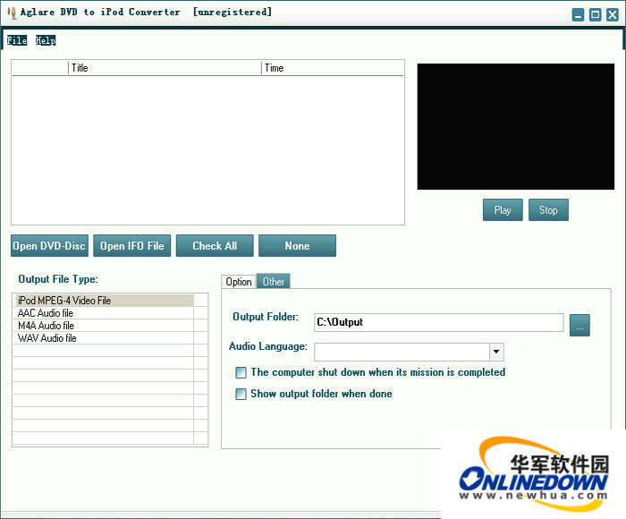
Task: Click the Output Folder path field
Action: (439, 322)
